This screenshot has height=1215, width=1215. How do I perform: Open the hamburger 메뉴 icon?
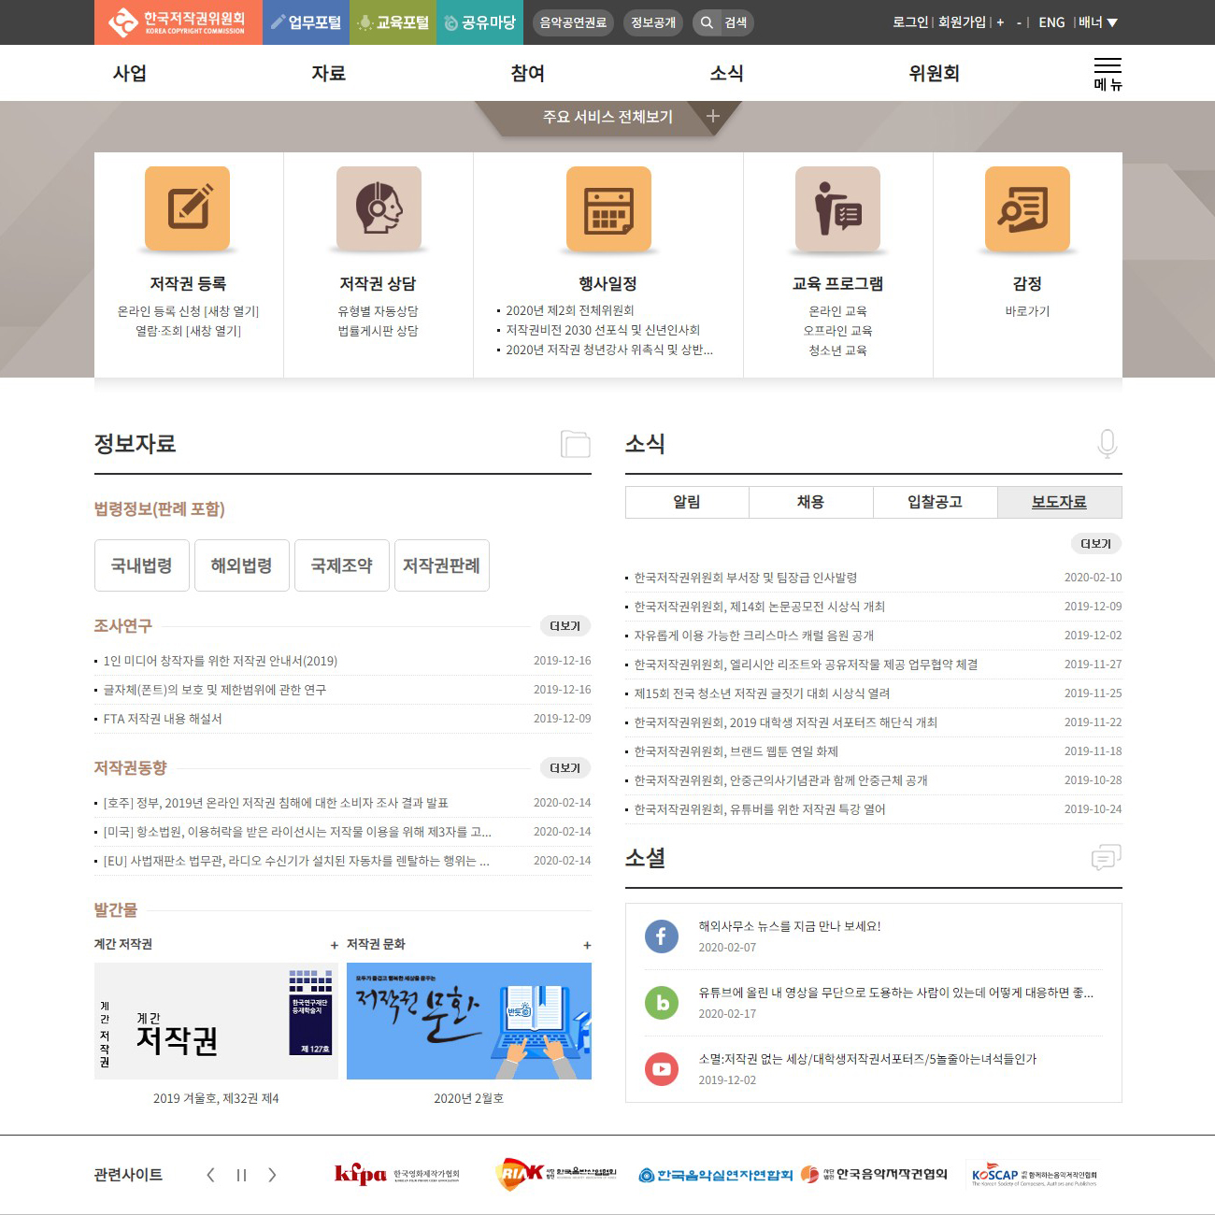pyautogui.click(x=1108, y=73)
